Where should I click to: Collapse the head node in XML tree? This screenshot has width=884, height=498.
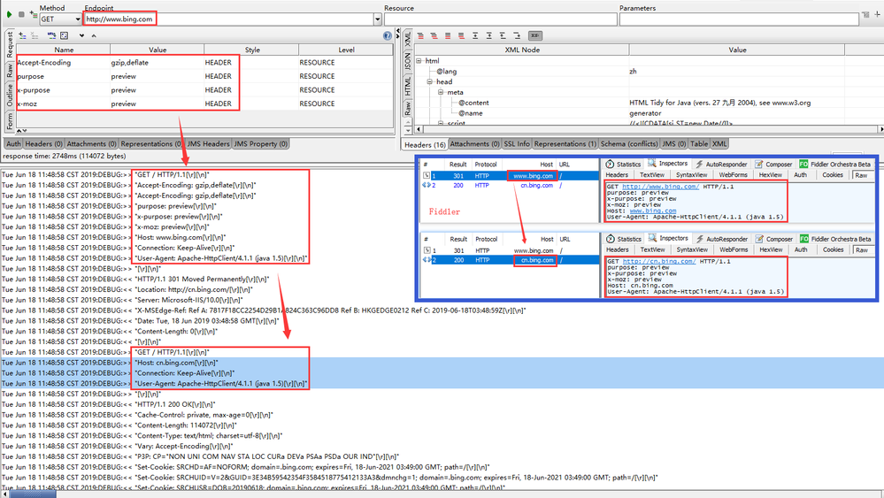point(430,81)
